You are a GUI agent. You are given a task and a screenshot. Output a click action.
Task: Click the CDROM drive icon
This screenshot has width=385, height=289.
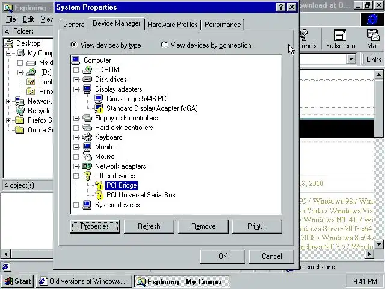point(87,70)
